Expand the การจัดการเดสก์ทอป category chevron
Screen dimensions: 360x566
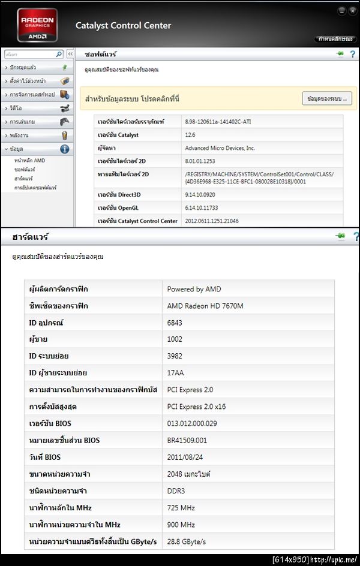pos(6,95)
